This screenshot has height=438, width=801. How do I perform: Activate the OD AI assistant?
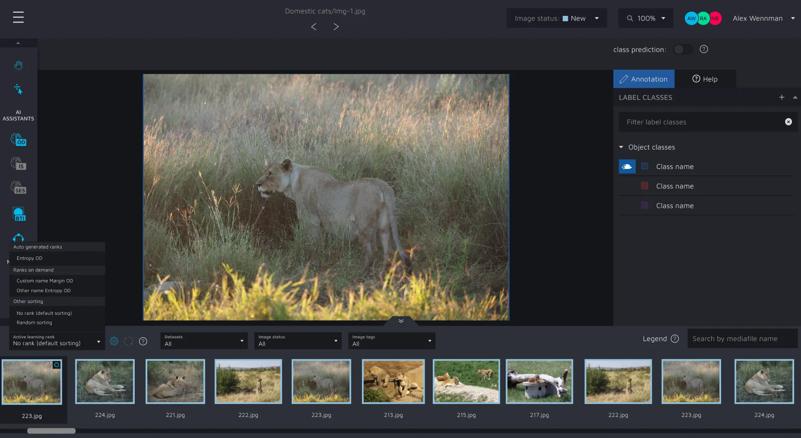18,140
